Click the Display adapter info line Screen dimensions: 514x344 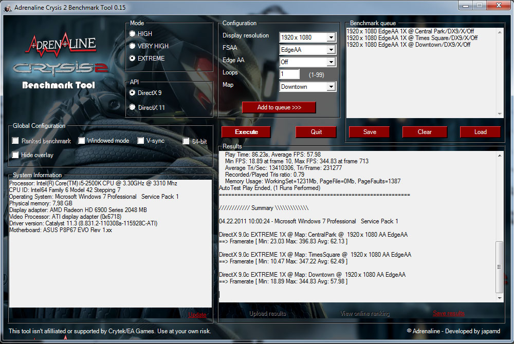point(78,210)
